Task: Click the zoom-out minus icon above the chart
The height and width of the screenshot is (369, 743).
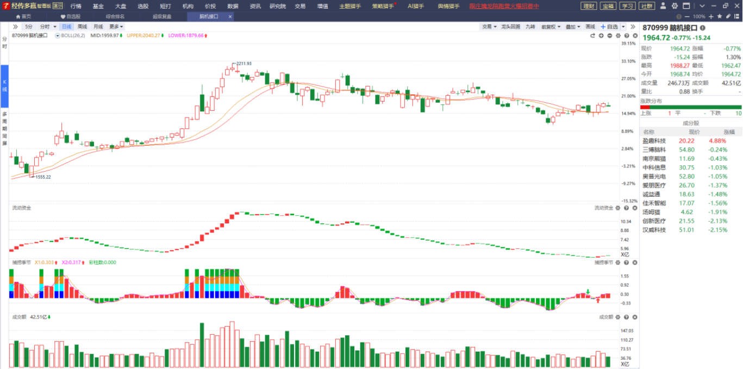Action: pos(610,35)
